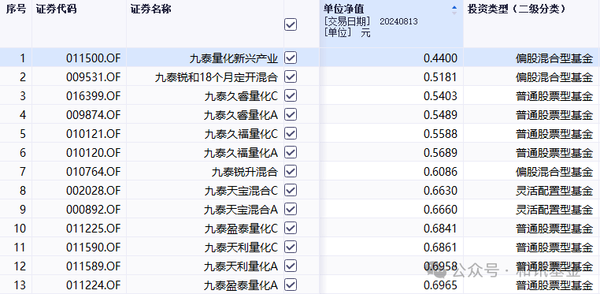The width and height of the screenshot is (600, 294).
Task: Click the fund name 九泰久睿量化C
Action: tap(241, 96)
